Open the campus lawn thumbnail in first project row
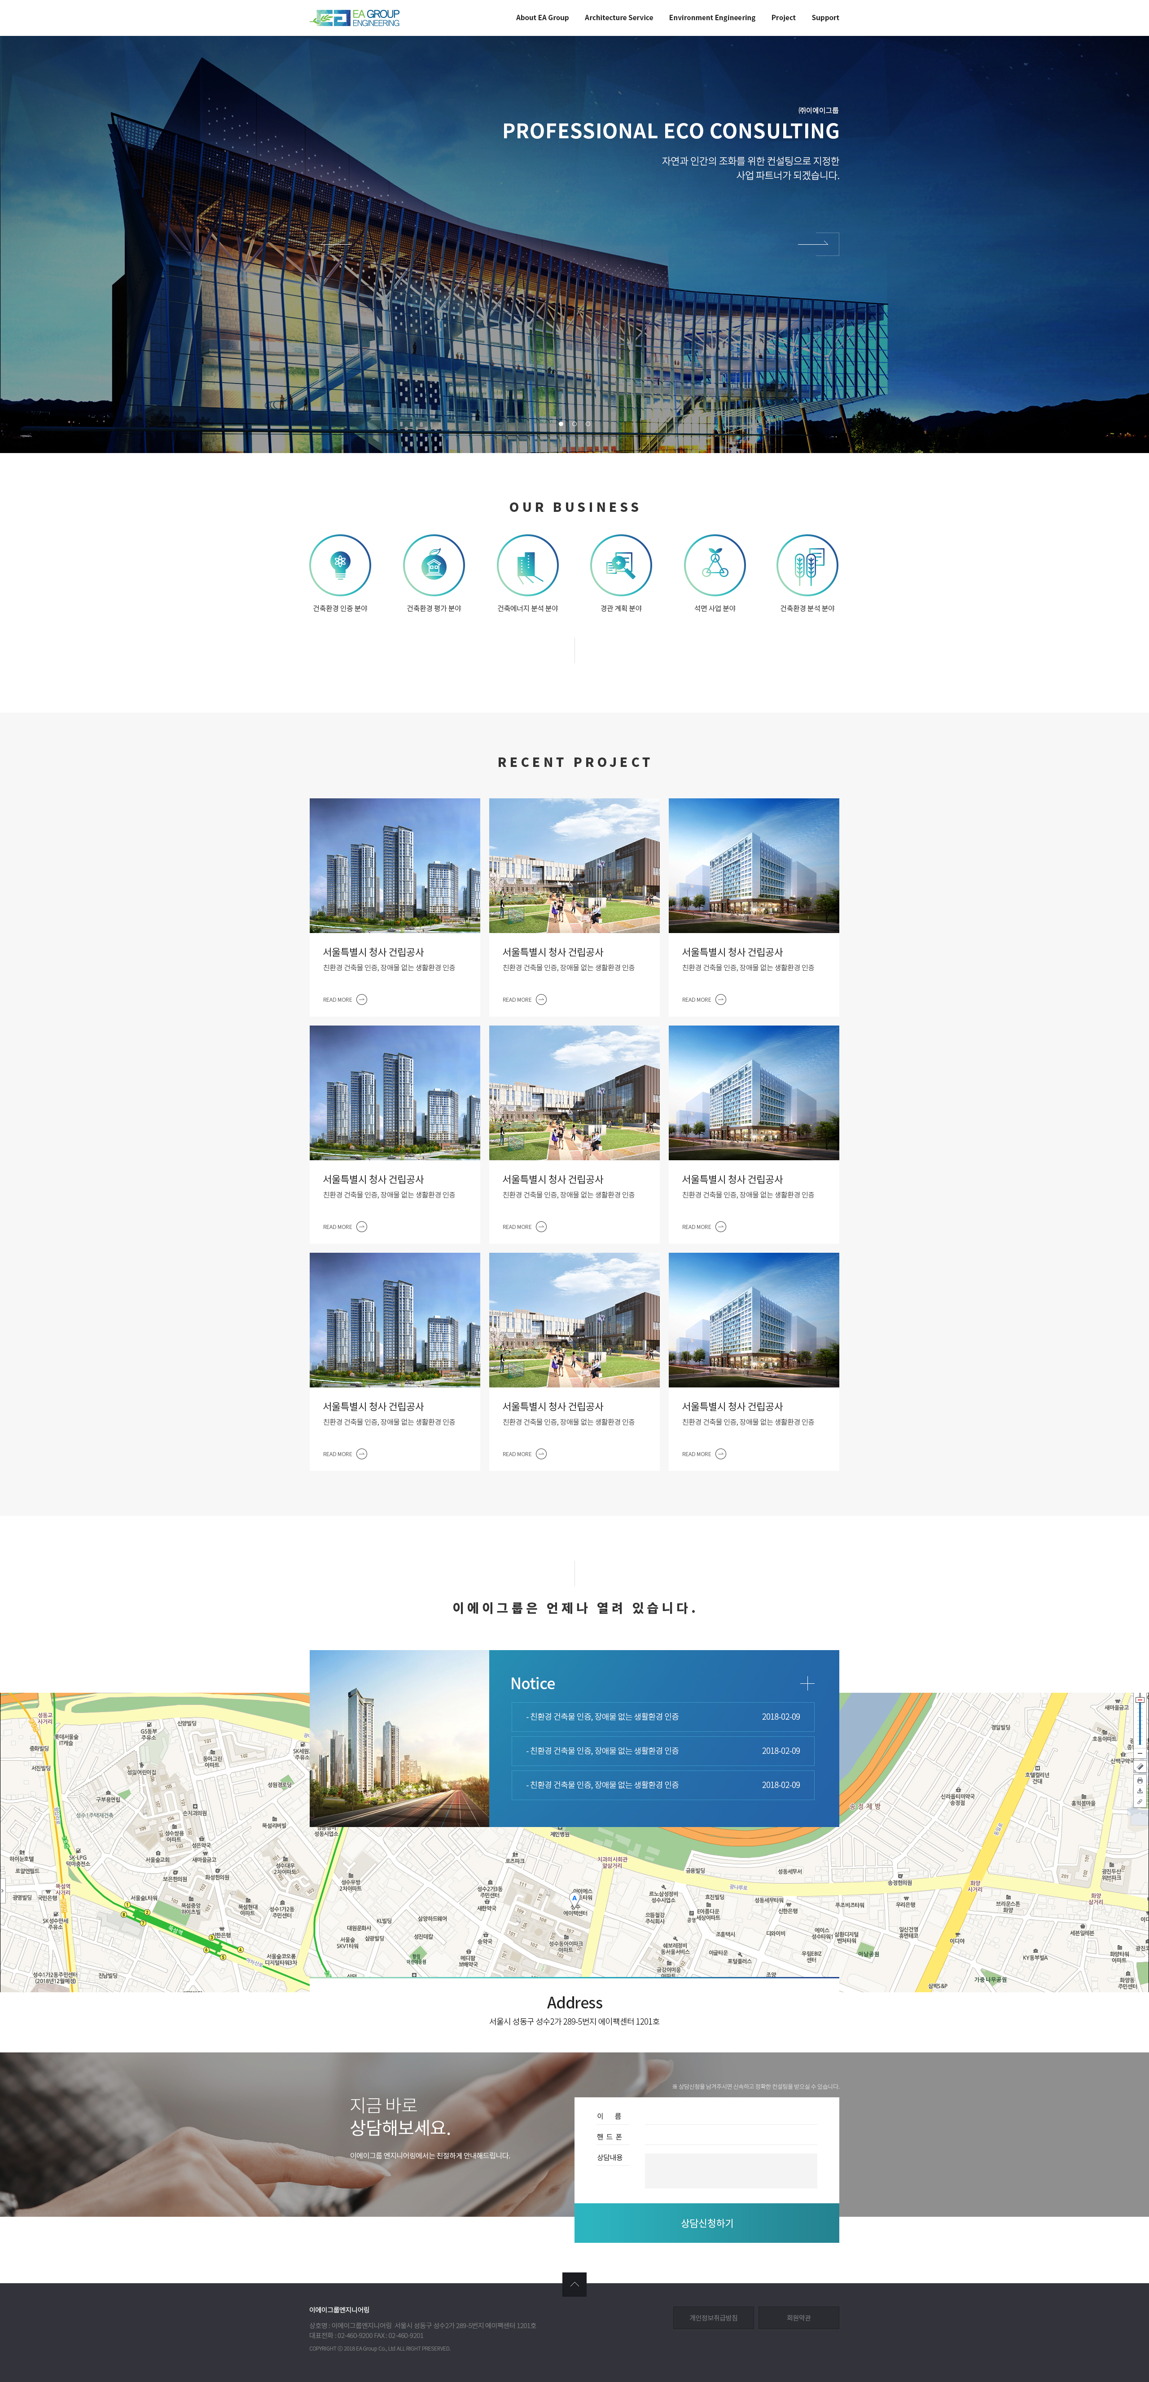The width and height of the screenshot is (1149, 2382). click(574, 866)
